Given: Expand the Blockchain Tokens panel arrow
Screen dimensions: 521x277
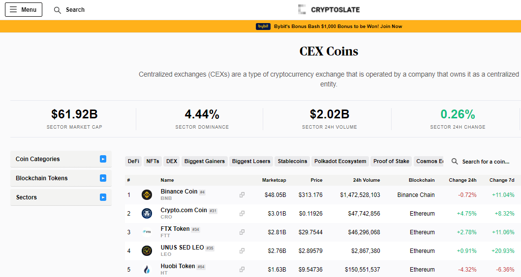Looking at the screenshot, I should tap(103, 178).
